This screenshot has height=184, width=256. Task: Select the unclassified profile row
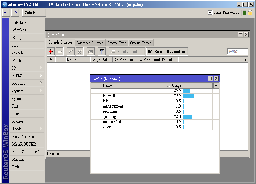[155, 122]
